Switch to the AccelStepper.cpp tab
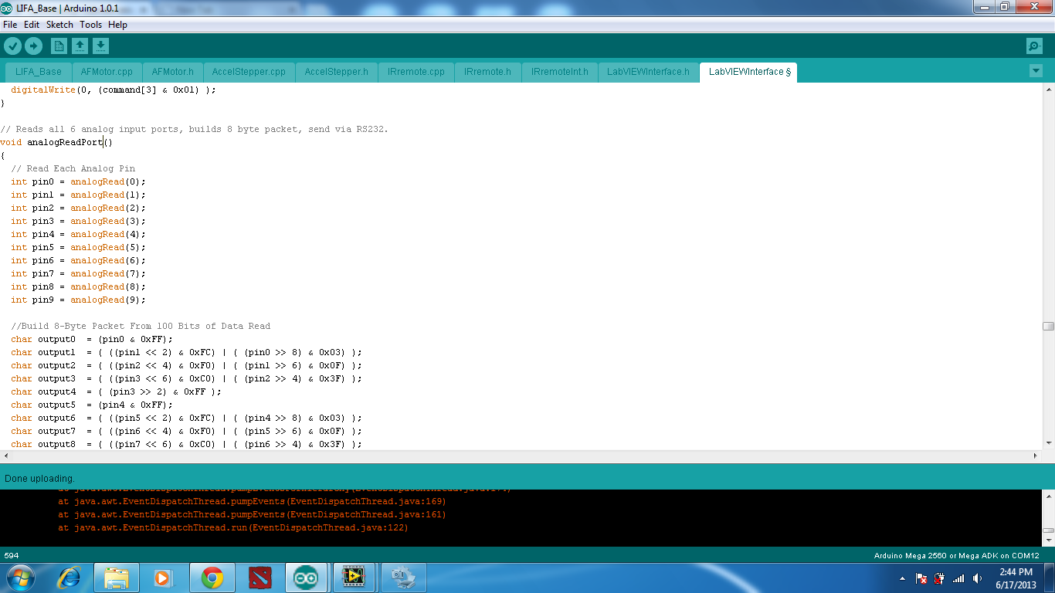 (249, 72)
